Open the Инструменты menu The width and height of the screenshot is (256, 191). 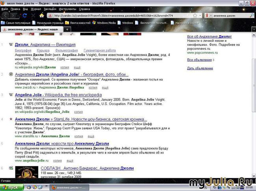tap(68, 9)
